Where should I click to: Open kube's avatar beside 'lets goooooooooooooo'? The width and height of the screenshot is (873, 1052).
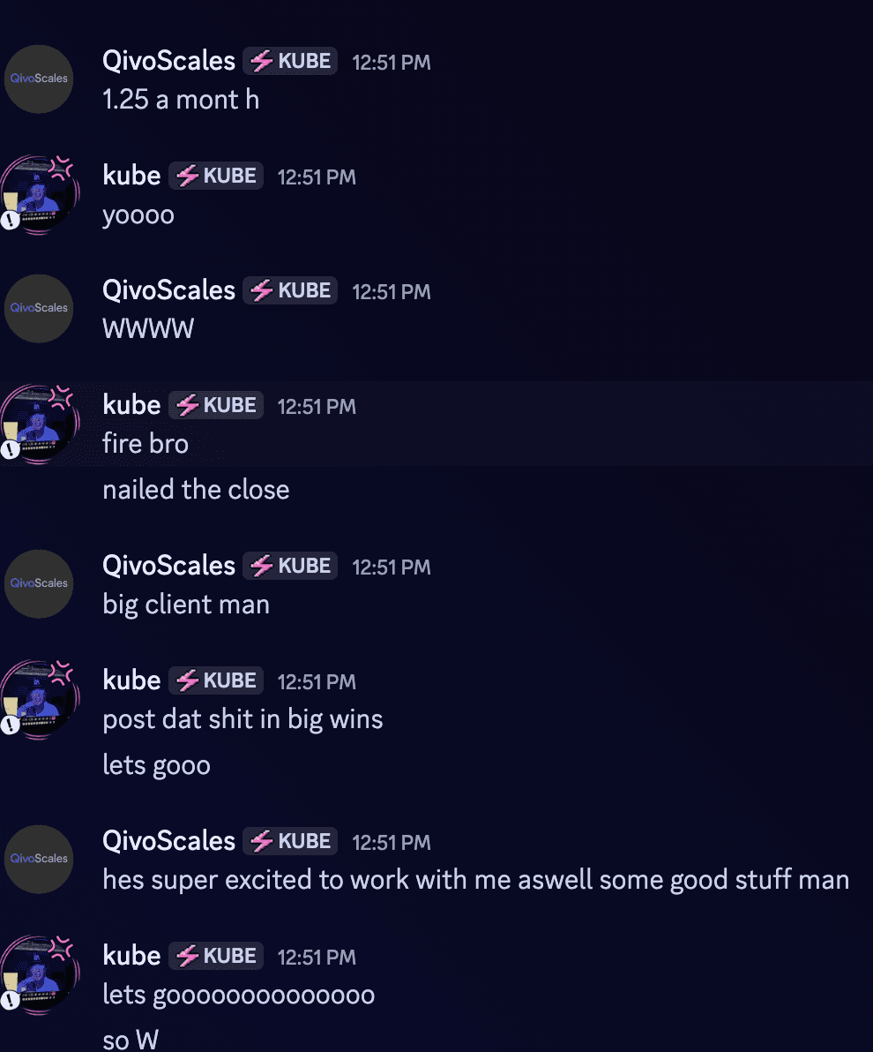click(x=39, y=975)
